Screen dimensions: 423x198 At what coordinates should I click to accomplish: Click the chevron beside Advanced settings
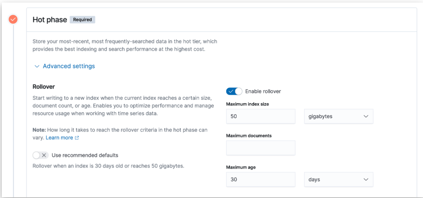[x=37, y=66]
